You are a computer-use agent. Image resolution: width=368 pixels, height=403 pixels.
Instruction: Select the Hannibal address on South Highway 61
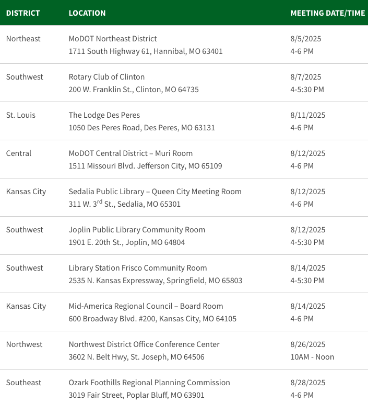click(x=146, y=51)
